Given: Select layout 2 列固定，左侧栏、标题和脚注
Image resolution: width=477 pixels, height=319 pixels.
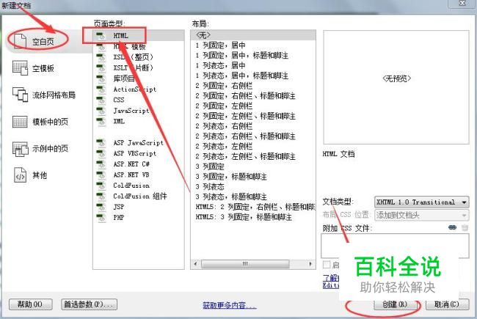Looking at the screenshot, I should (x=253, y=116).
